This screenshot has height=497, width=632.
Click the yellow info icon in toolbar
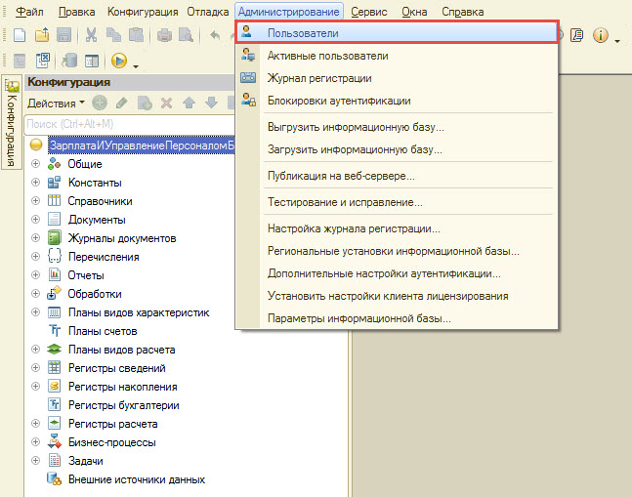click(600, 35)
